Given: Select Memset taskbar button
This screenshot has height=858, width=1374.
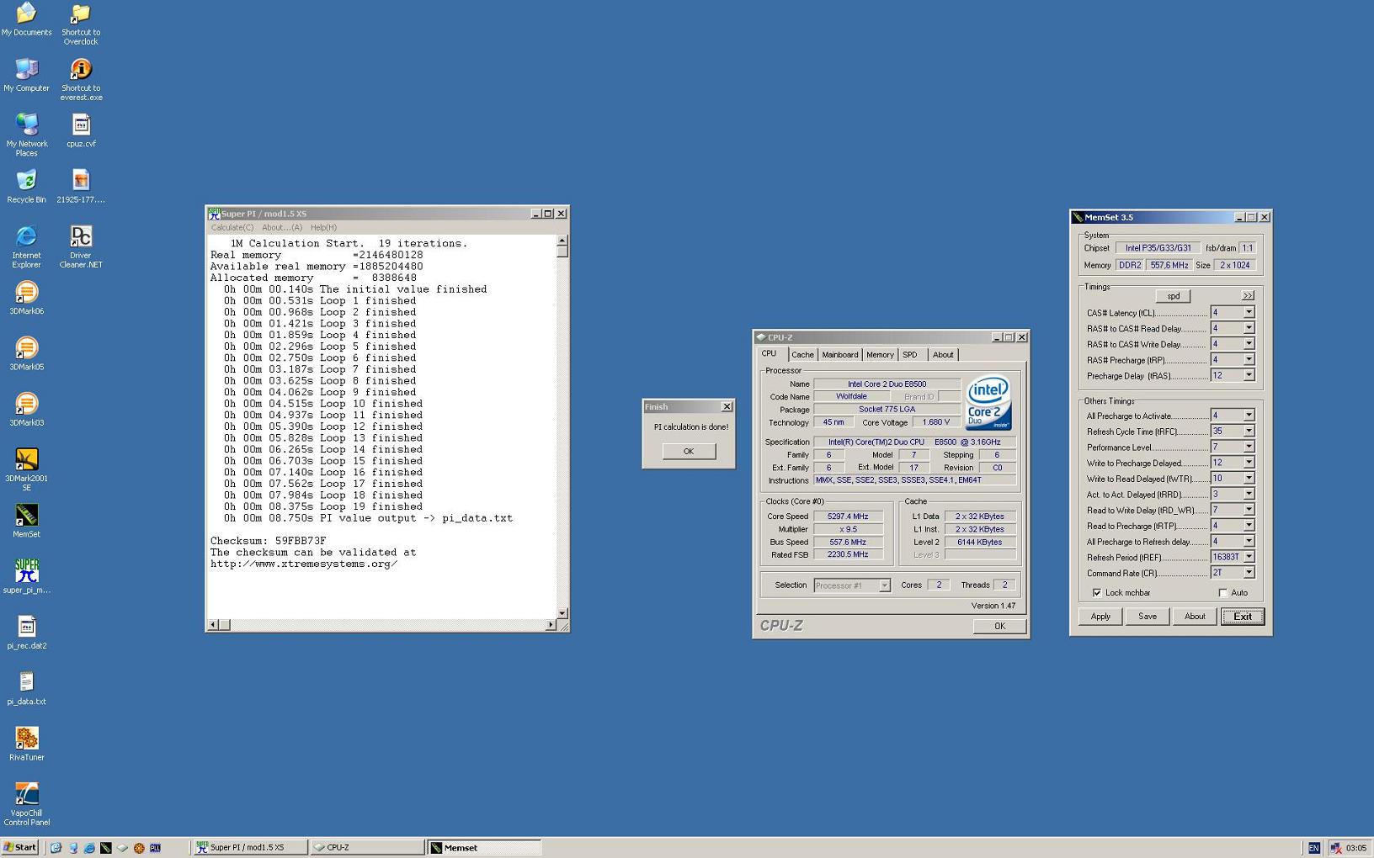Looking at the screenshot, I should point(484,848).
